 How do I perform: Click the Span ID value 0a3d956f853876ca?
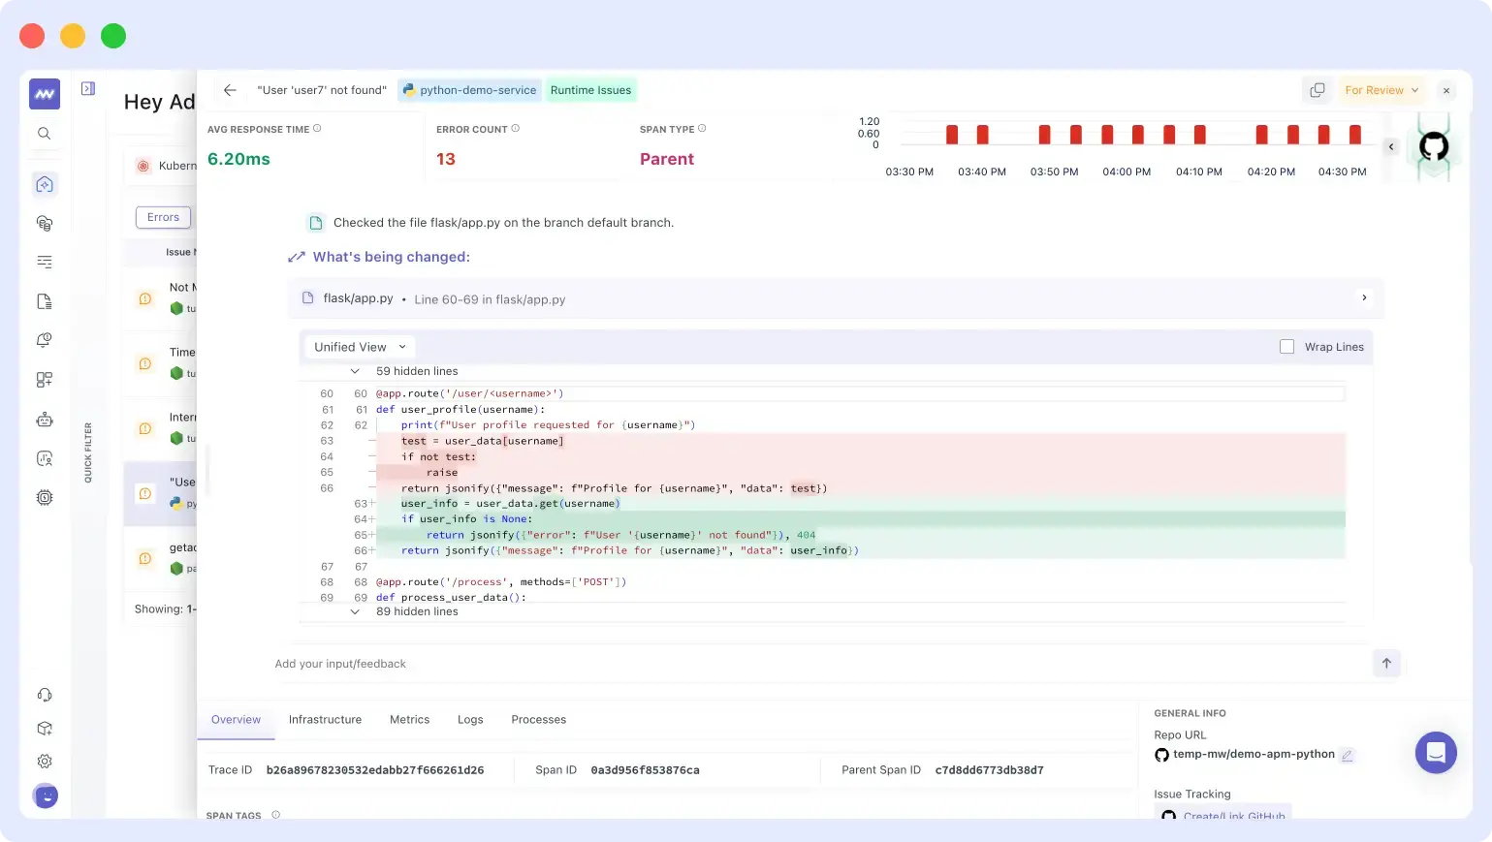pos(645,770)
